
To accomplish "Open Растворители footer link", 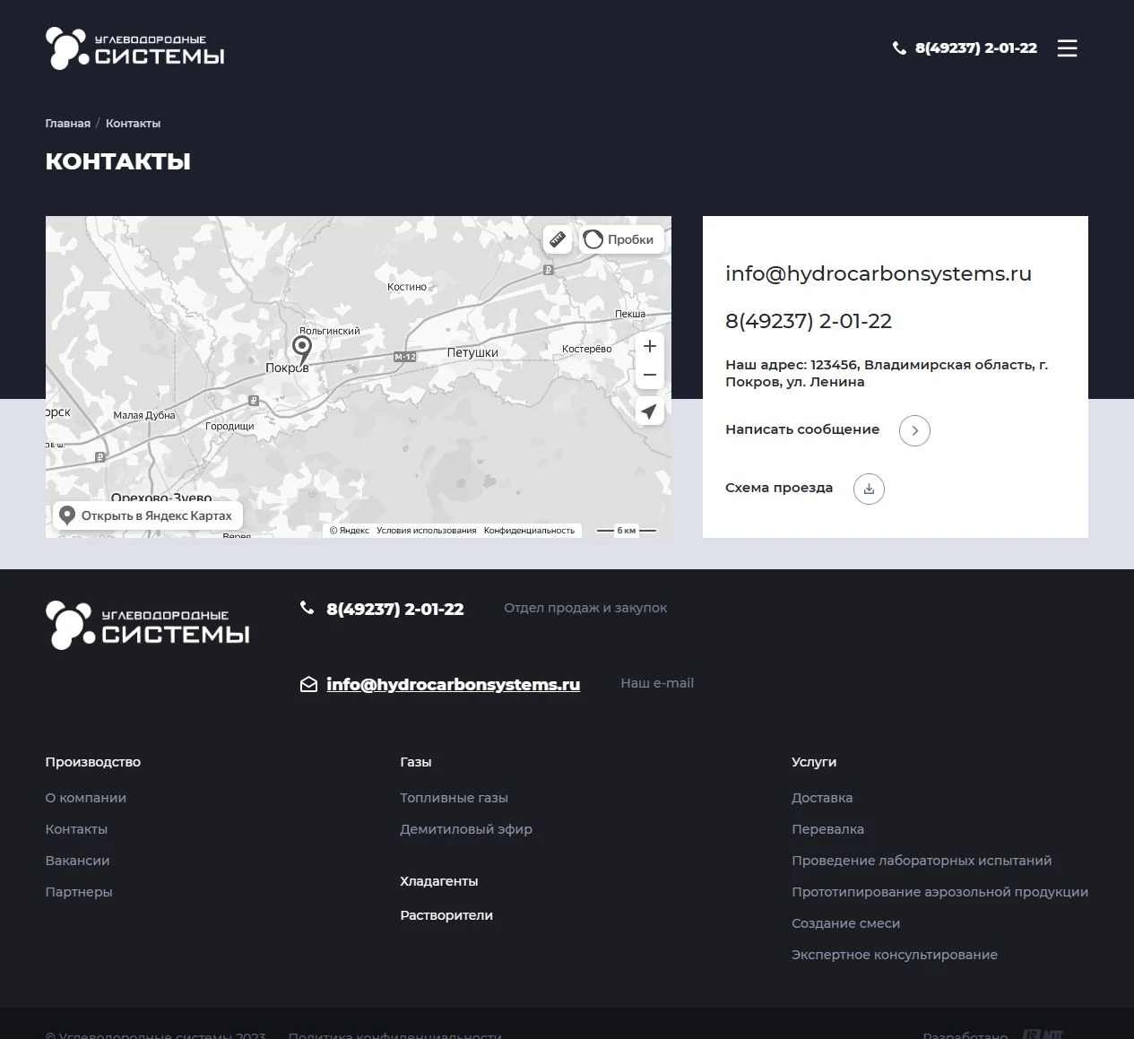I will pyautogui.click(x=446, y=915).
